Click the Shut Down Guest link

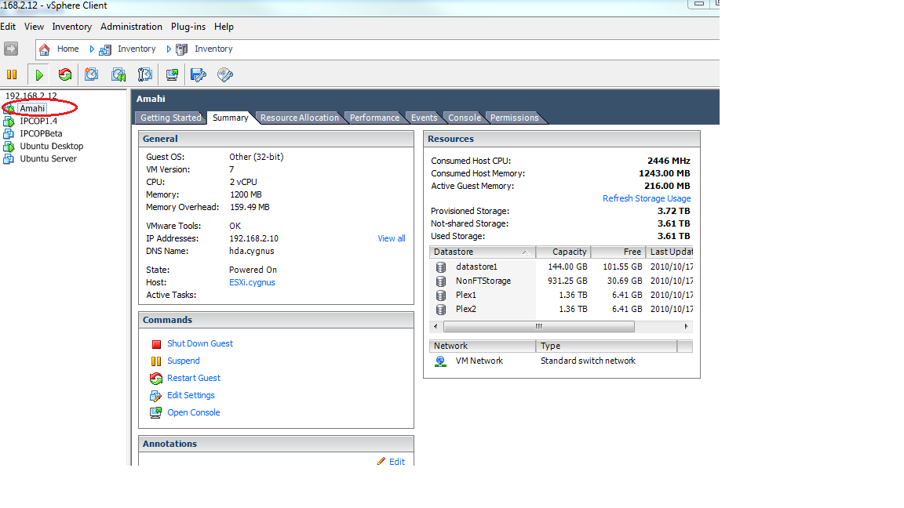coord(200,344)
